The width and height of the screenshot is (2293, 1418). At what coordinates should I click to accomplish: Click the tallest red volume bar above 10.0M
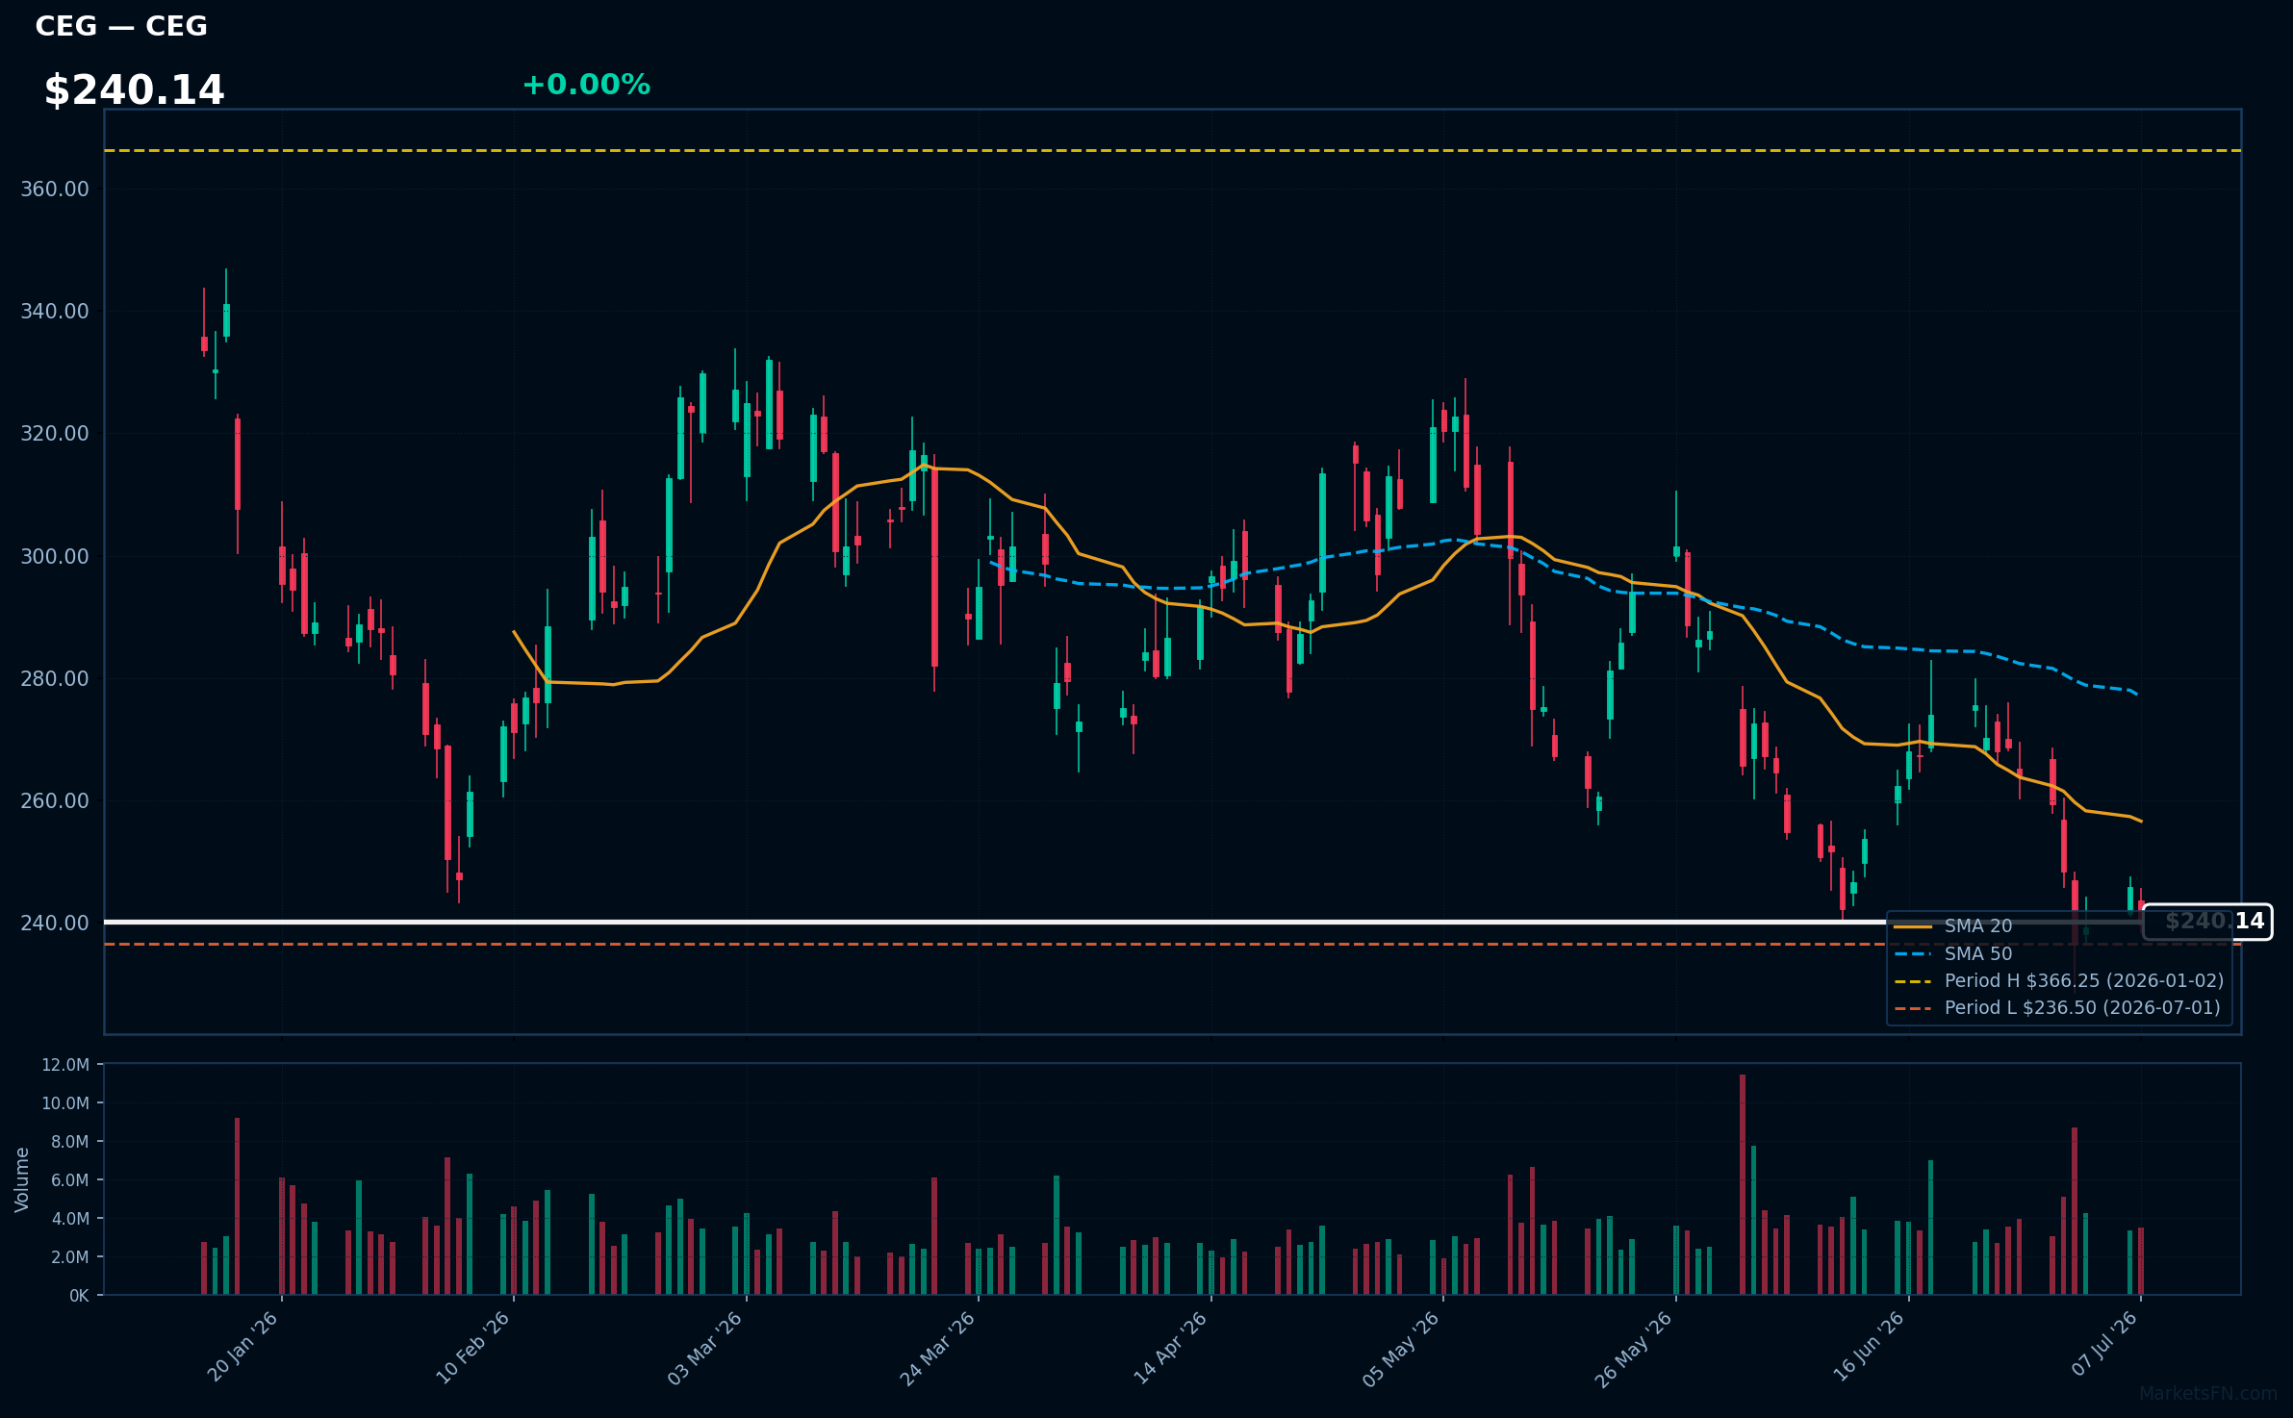click(x=1743, y=1184)
